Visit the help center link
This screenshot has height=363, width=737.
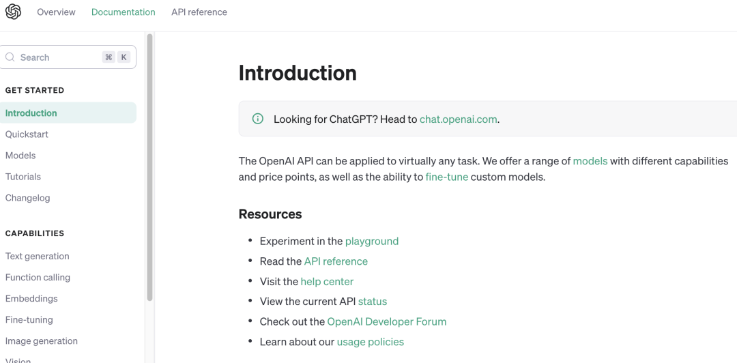point(327,282)
